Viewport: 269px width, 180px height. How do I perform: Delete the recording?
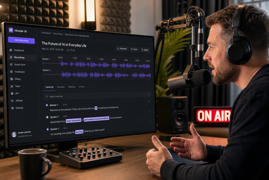point(145,50)
